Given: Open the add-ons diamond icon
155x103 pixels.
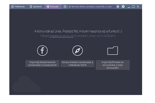Looking at the screenshot, I should click(118, 7).
